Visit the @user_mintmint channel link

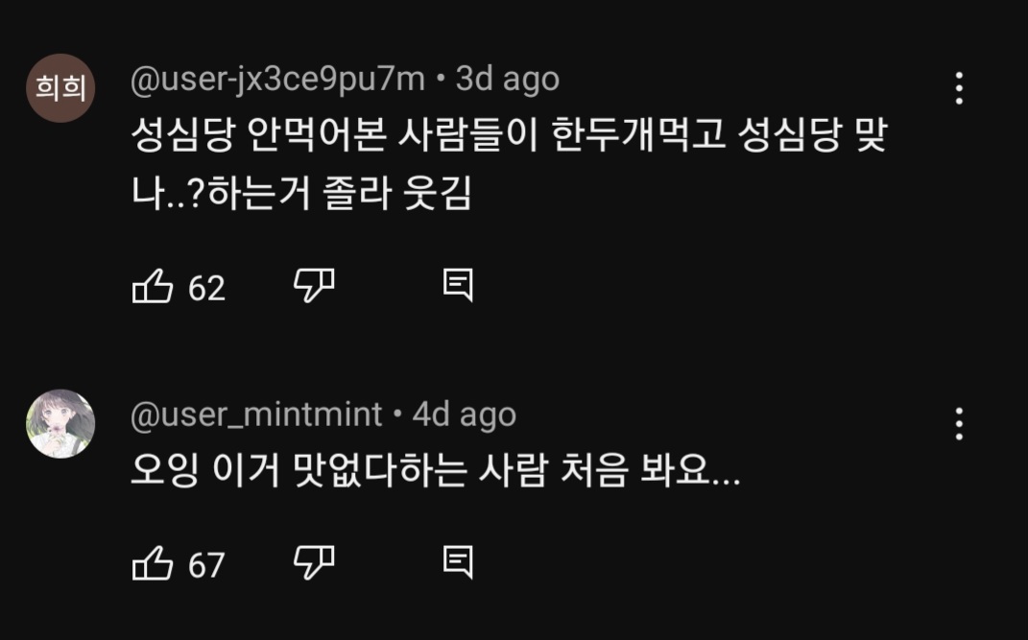point(256,415)
